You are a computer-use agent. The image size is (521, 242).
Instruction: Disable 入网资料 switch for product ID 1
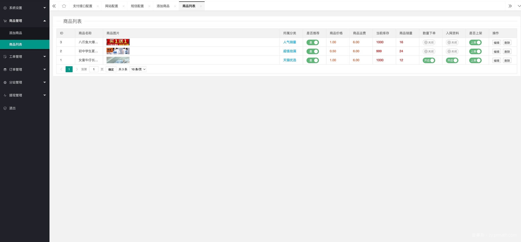[452, 60]
